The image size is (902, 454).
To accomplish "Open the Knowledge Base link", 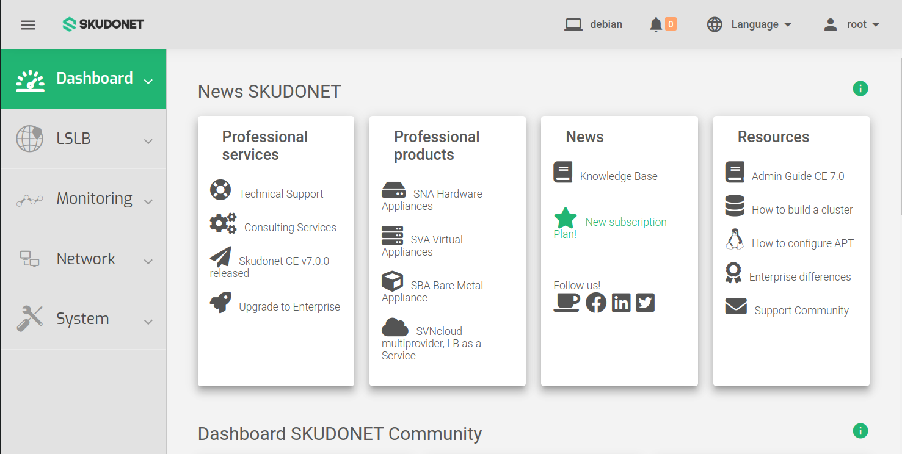I will coord(619,176).
